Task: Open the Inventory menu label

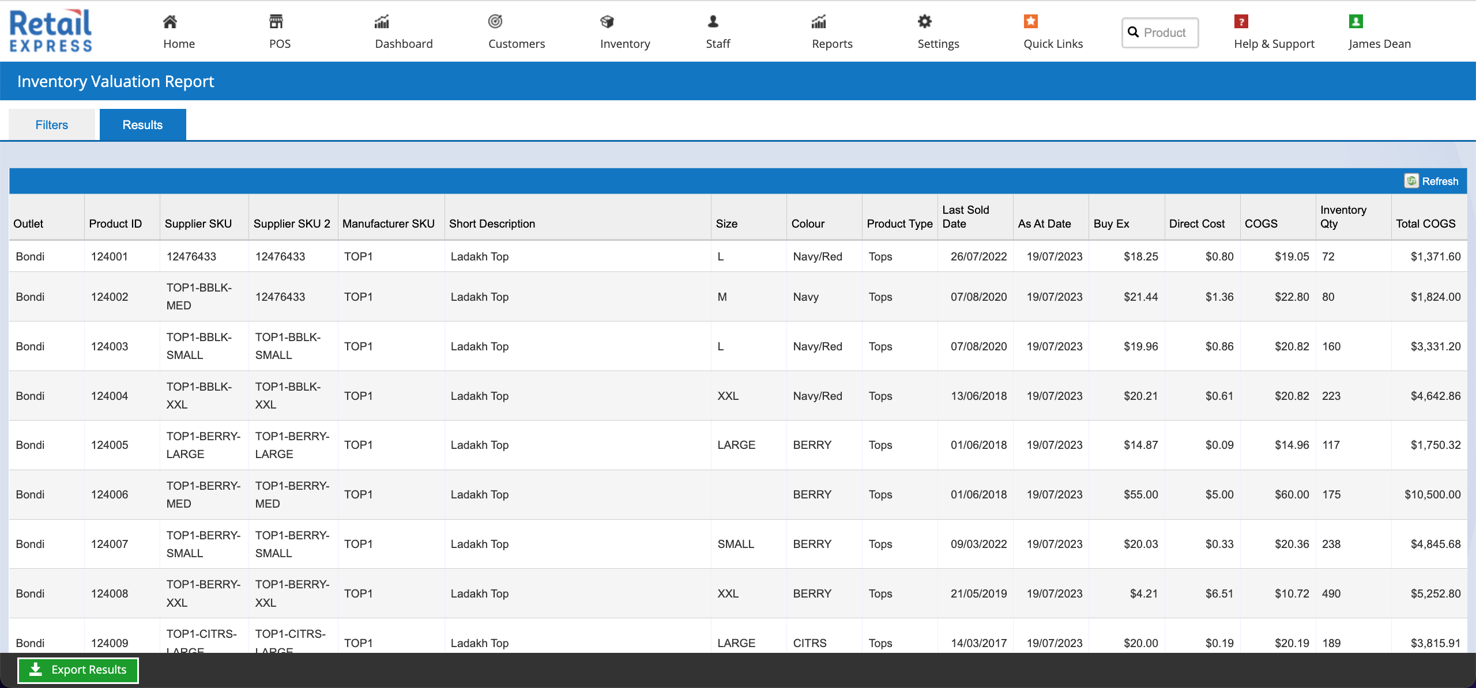Action: click(625, 44)
